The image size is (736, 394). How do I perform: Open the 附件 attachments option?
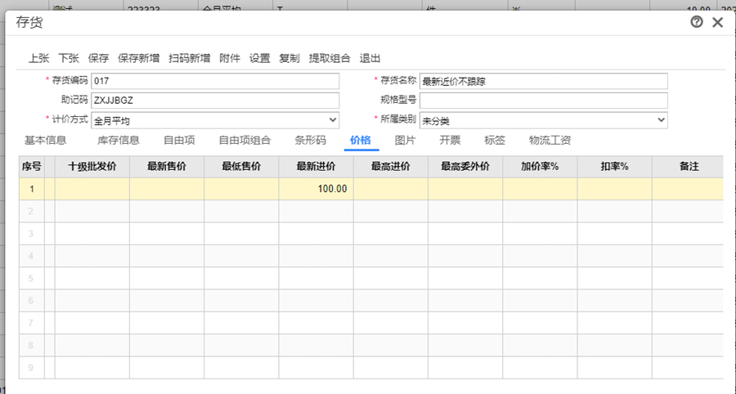click(x=230, y=58)
